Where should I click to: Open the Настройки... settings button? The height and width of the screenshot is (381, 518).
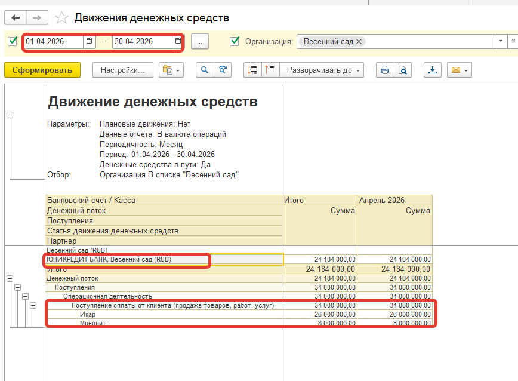coord(122,70)
